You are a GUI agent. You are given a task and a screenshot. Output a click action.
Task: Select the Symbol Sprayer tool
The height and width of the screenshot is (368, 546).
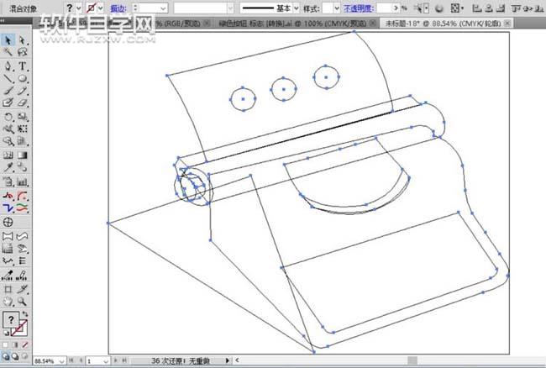coord(8,181)
